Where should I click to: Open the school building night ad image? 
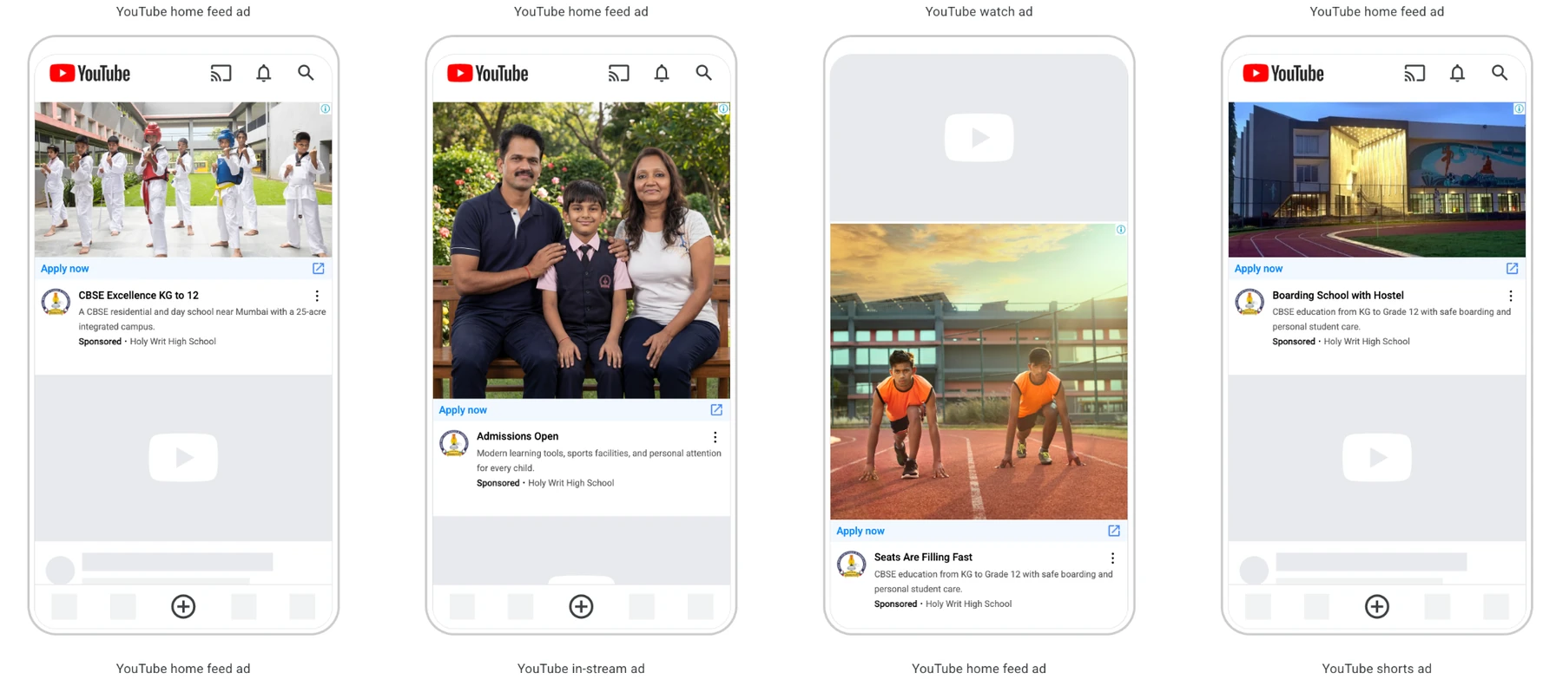(1377, 180)
